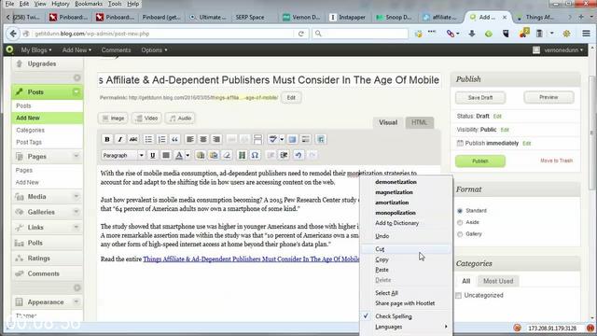
Task: Reload the current page
Action: click(x=300, y=34)
